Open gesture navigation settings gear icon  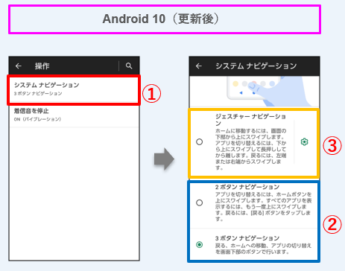coord(304,142)
